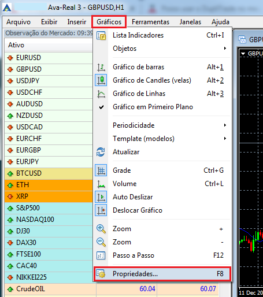The width and height of the screenshot is (263, 297).
Task: Click the Atualizar refresh icon
Action: coord(101,152)
